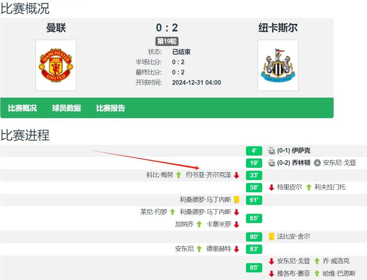Click the Manchester United club crest

pos(56,65)
